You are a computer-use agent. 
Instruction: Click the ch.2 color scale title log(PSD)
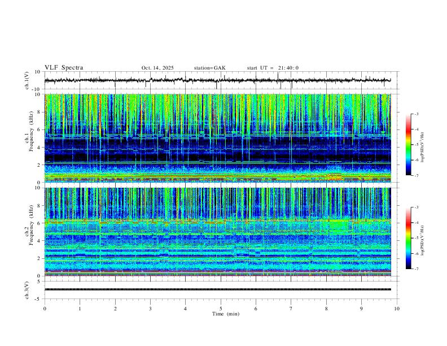(423, 240)
